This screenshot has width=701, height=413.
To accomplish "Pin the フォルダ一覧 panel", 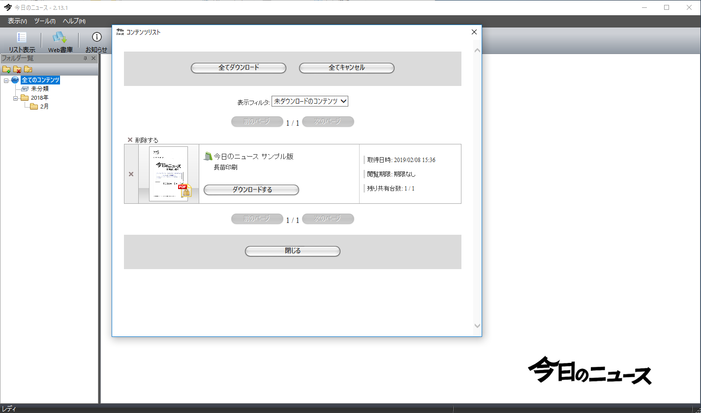I will [85, 58].
